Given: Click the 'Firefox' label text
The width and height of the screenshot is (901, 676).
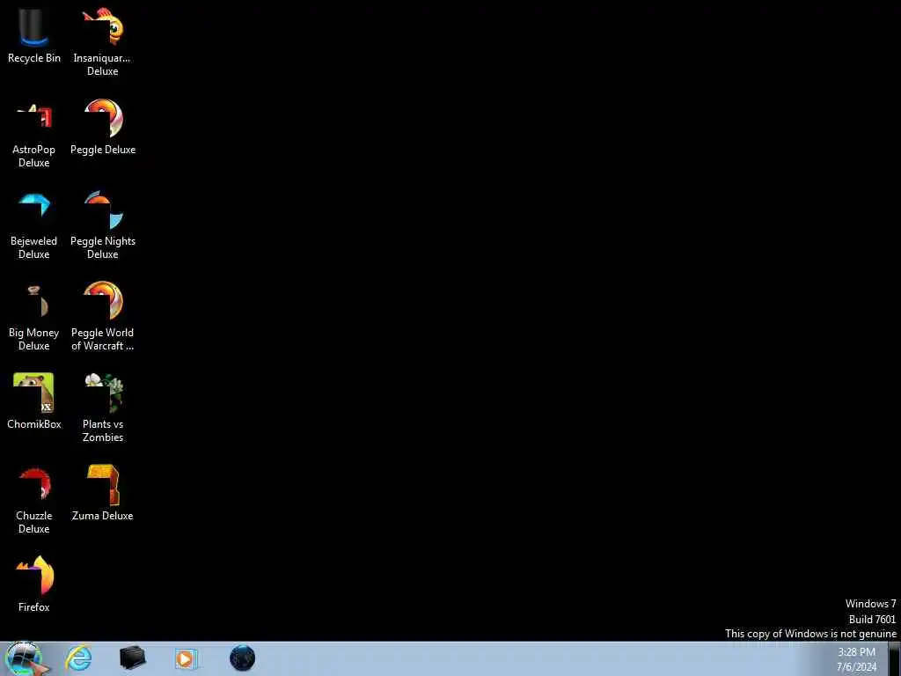Looking at the screenshot, I should (x=34, y=607).
